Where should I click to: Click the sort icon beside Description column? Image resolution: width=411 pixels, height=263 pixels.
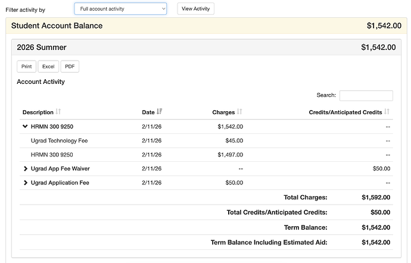pos(58,112)
